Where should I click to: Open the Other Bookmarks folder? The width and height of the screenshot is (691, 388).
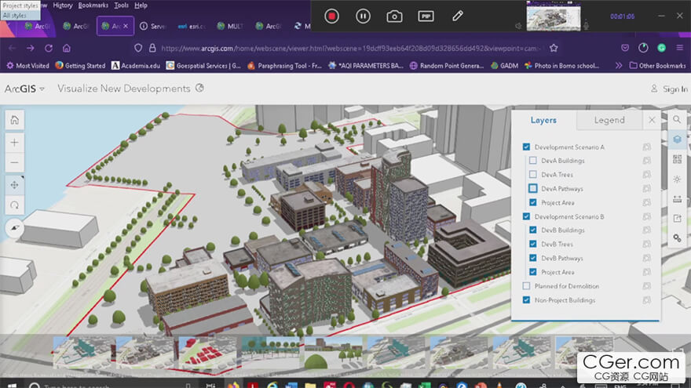(657, 66)
